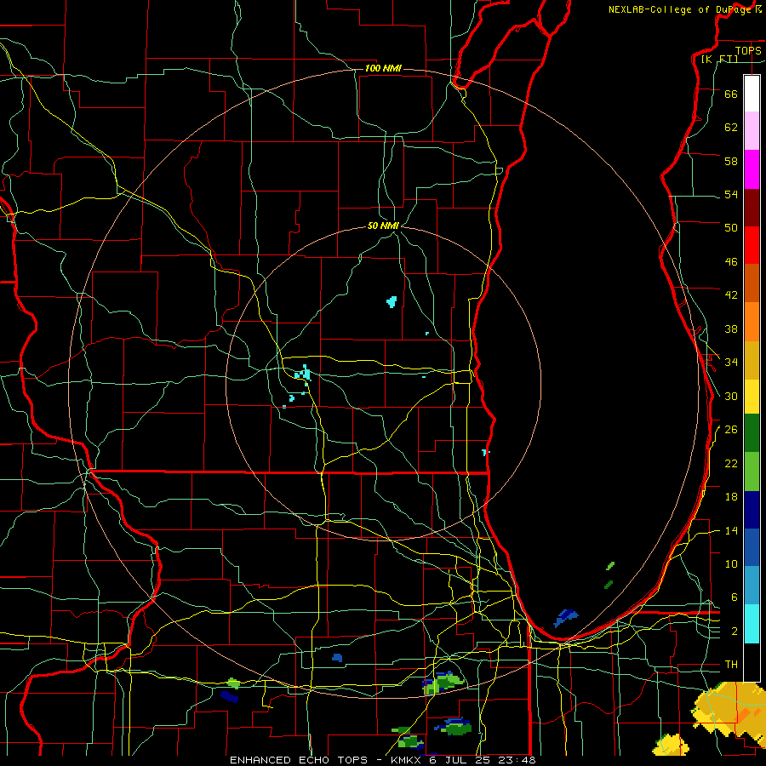This screenshot has width=766, height=766.
Task: Click the "100 NMI" range ring label
Action: click(x=383, y=68)
